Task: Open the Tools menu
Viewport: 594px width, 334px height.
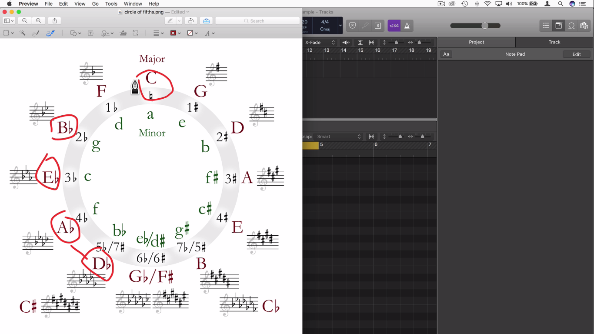Action: [x=111, y=3]
